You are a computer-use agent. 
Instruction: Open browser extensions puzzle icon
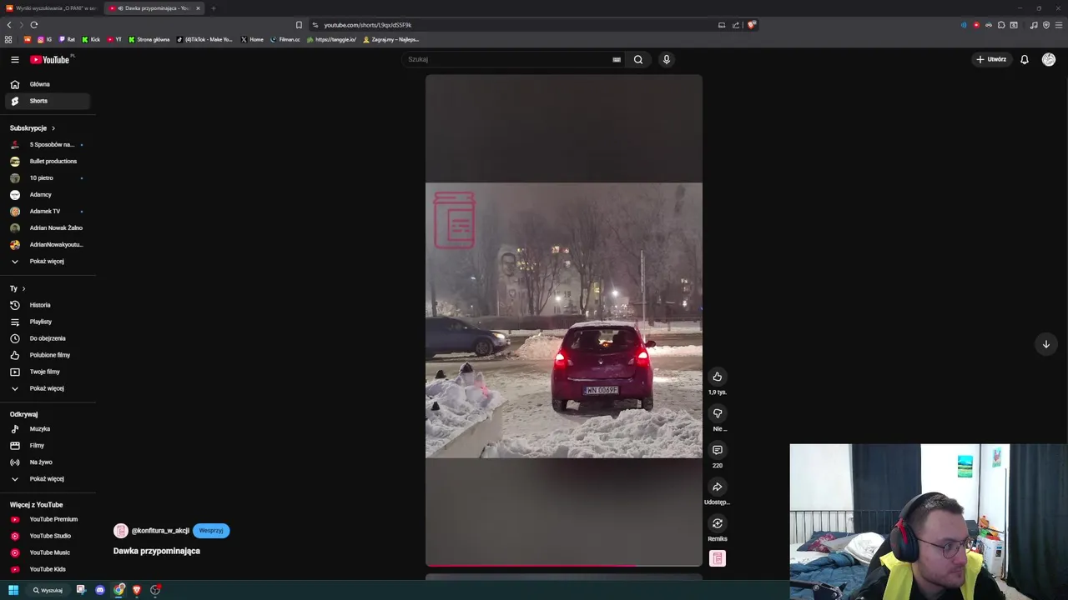(x=1001, y=25)
